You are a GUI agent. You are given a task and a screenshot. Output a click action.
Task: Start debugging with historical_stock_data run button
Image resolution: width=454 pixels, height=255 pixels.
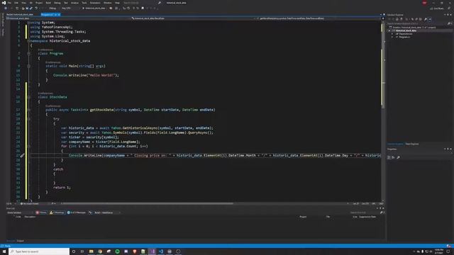94,8
